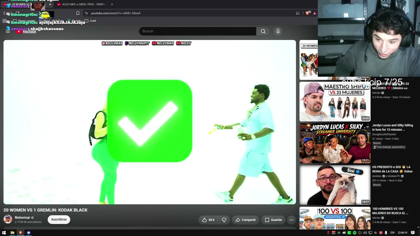Open File Explorer from the taskbar
Viewport: 420px width, 236px height.
[12, 233]
